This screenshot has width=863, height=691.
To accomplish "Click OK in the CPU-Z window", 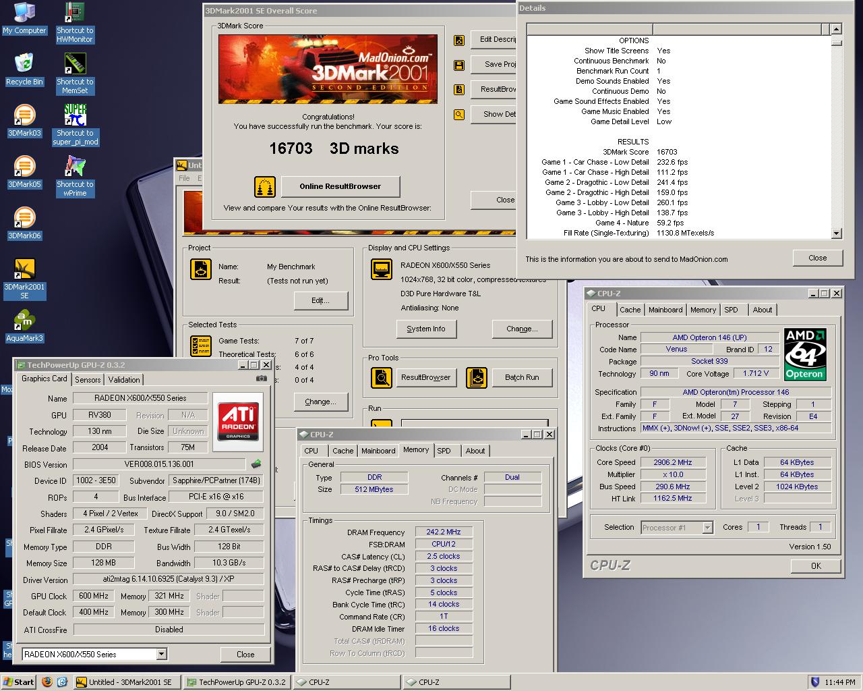I will point(816,566).
